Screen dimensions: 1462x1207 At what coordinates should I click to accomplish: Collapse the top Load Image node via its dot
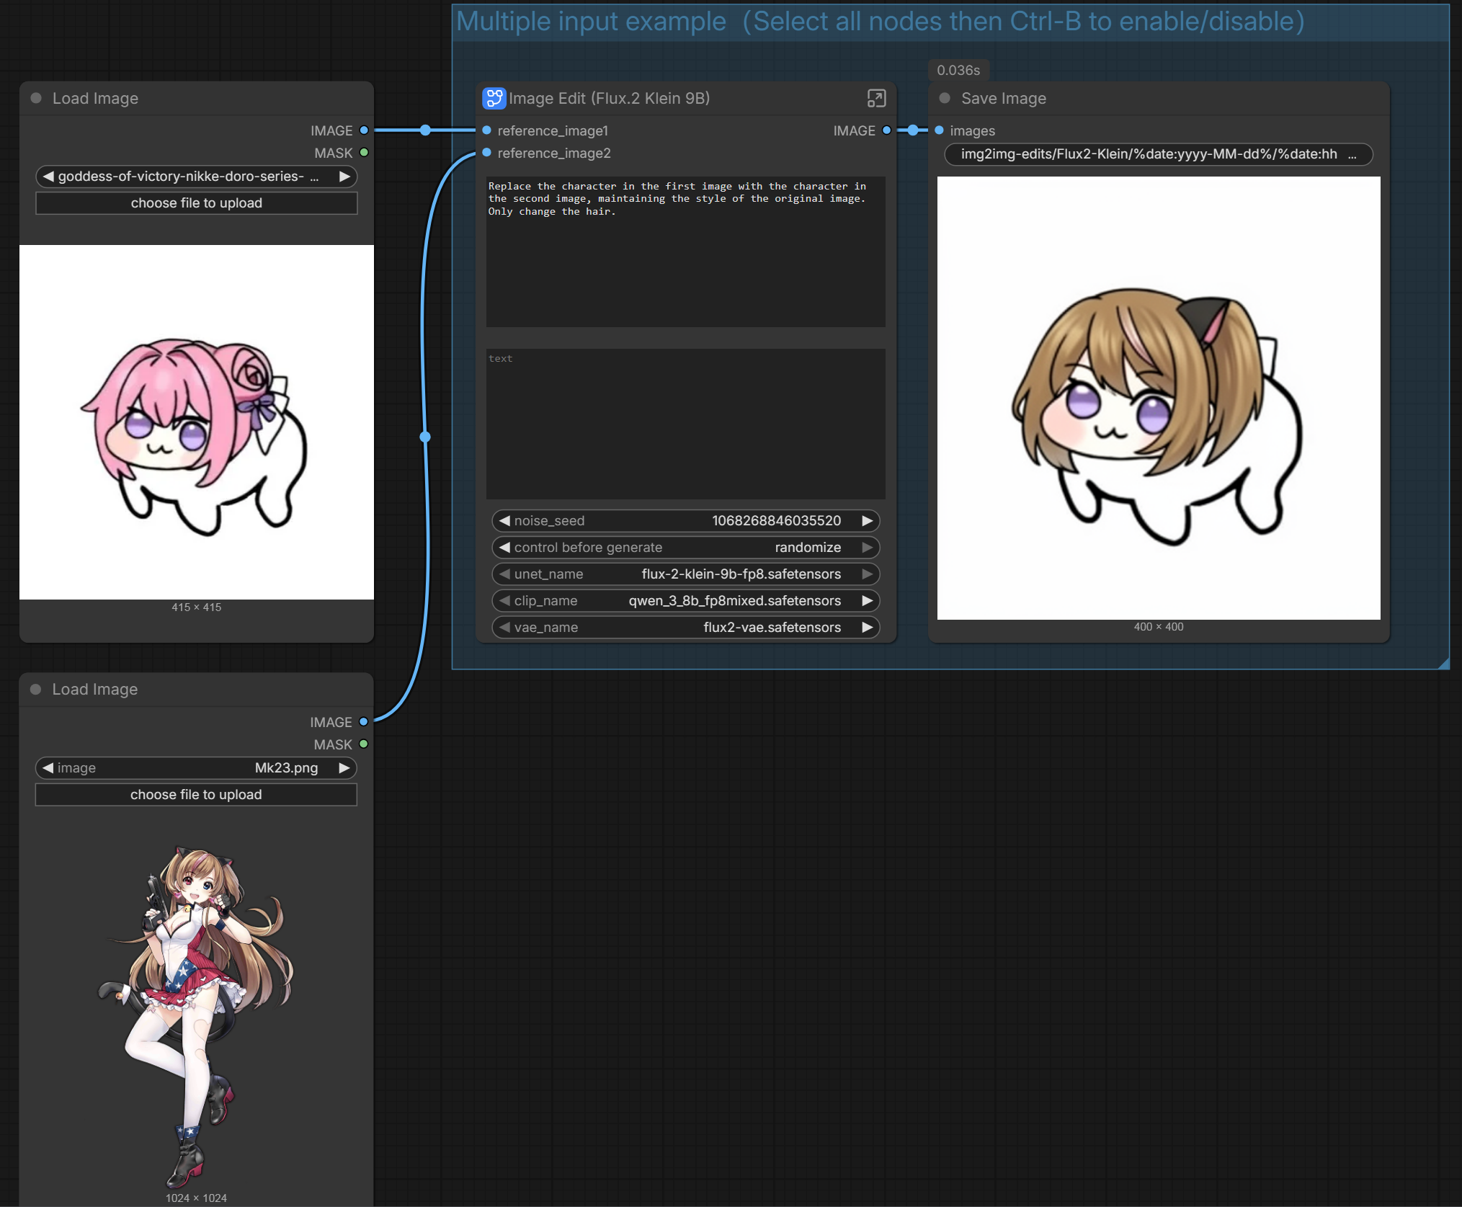click(36, 98)
